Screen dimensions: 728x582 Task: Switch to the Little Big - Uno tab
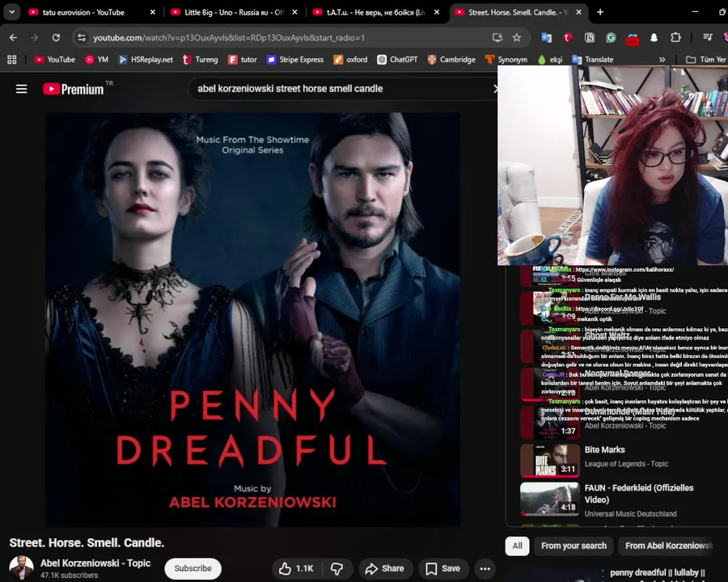[227, 13]
